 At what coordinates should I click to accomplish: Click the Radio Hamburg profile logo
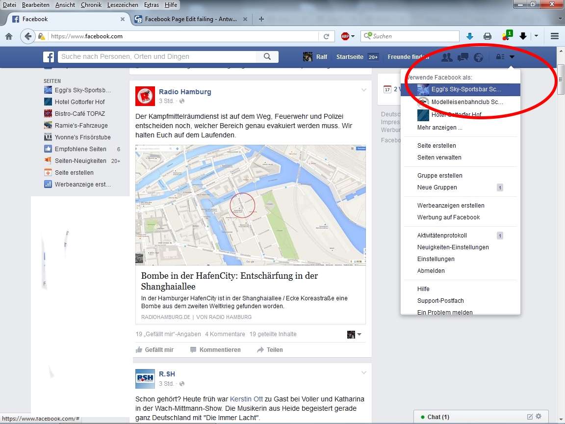(145, 96)
